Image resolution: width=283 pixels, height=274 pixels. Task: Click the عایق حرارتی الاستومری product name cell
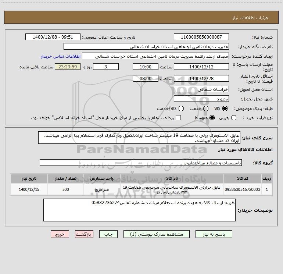(x=172, y=189)
